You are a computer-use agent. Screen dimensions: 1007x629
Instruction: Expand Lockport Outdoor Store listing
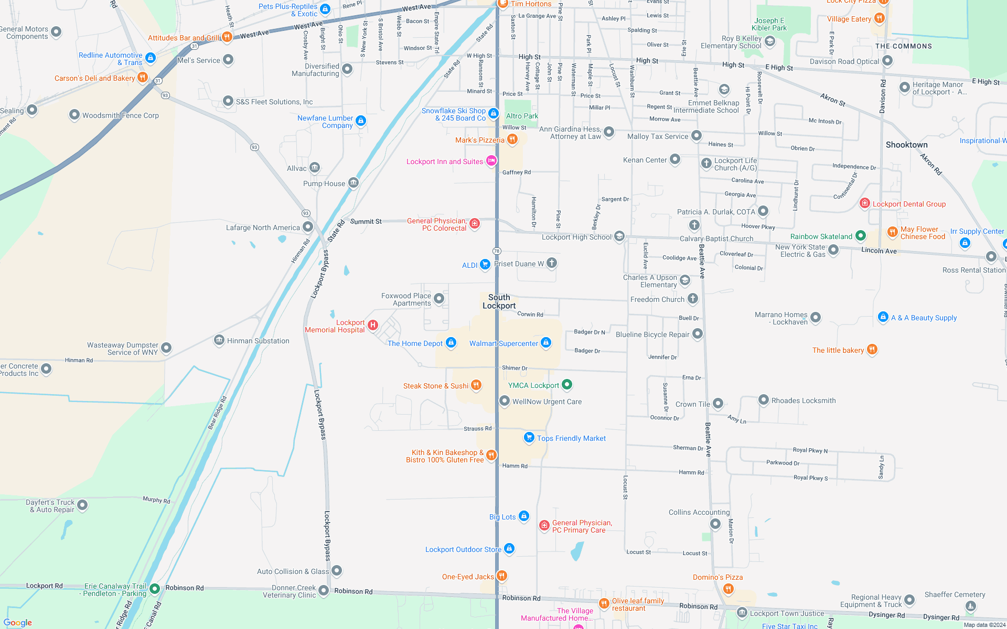click(509, 549)
